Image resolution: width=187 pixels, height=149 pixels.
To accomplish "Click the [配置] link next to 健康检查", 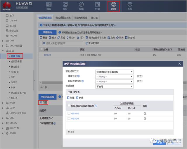I will [140, 76].
